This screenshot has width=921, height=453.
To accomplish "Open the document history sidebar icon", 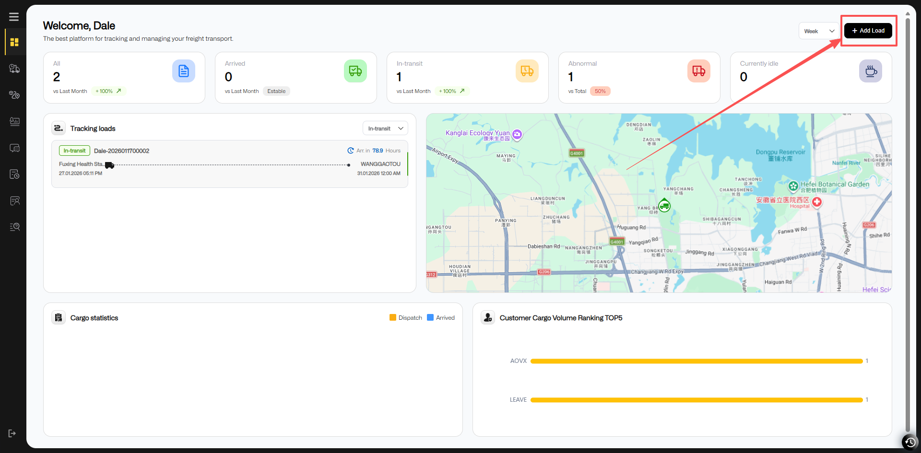I will 14,174.
